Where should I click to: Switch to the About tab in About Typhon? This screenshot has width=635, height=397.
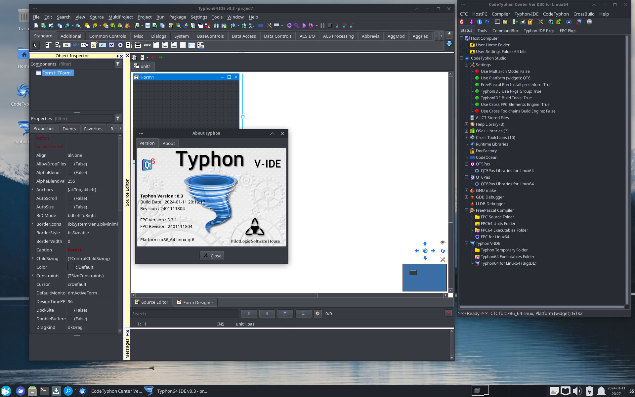(x=169, y=143)
